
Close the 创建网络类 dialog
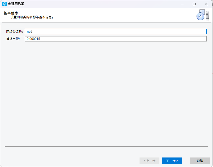(206, 4)
